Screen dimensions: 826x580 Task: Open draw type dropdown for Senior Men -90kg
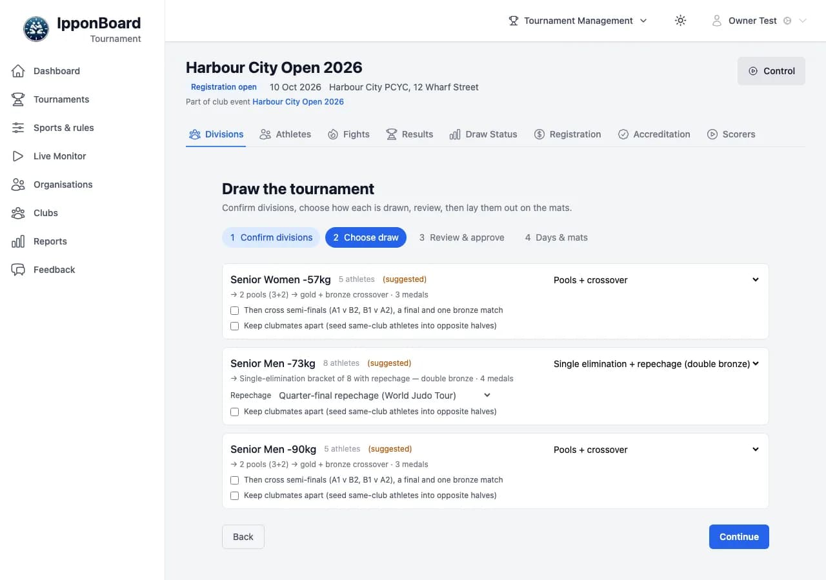click(x=656, y=450)
